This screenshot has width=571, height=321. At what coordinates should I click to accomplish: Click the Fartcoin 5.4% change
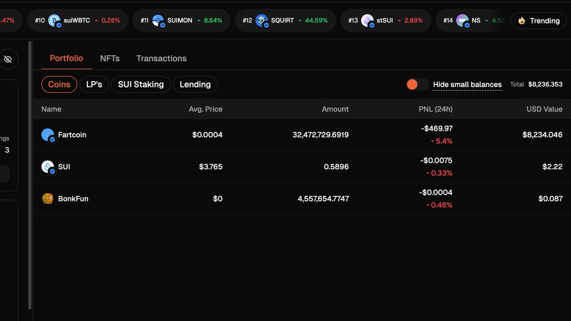[442, 141]
